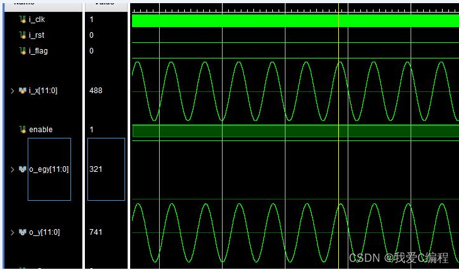Click the i_flag signal icon

(x=23, y=50)
